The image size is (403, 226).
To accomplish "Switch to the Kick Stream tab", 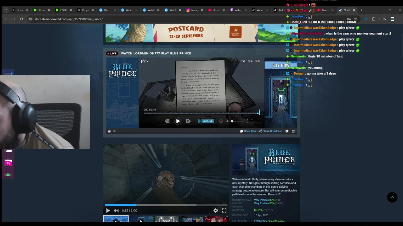I will click(42, 10).
